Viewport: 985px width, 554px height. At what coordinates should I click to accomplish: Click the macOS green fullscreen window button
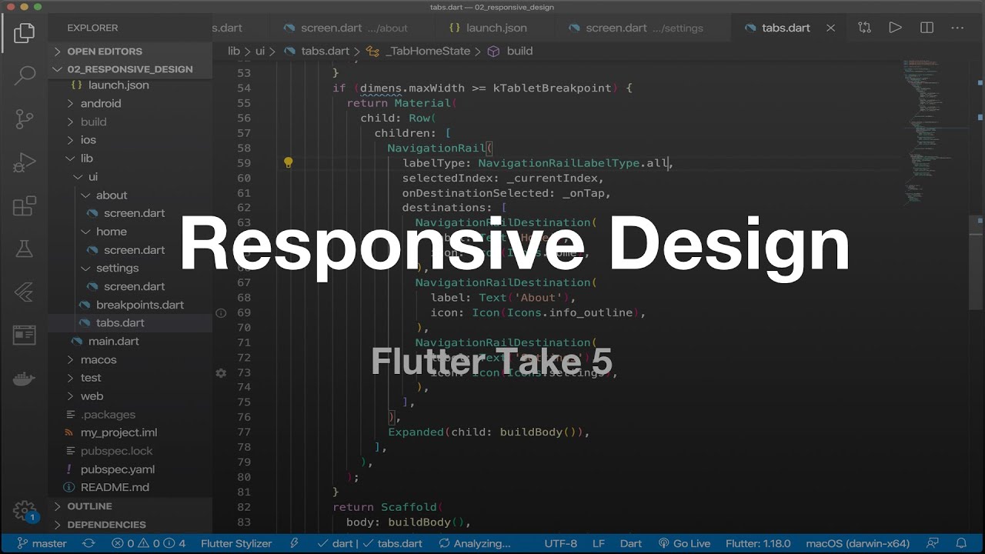pos(37,7)
